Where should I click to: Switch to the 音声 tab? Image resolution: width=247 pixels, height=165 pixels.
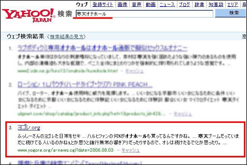pyautogui.click(x=137, y=5)
